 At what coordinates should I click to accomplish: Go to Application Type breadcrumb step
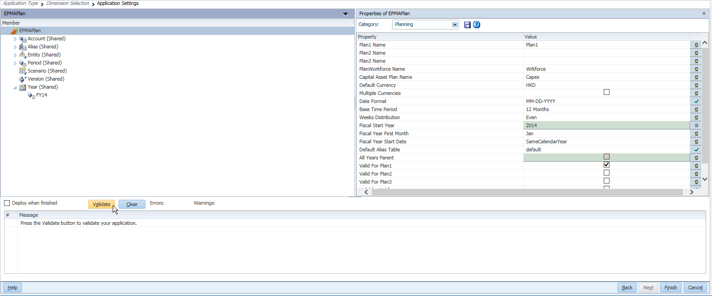(21, 3)
